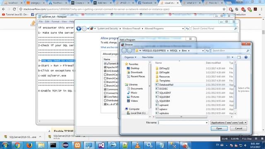Click the Control Panel back arrow button
The image size is (265, 149).
pos(79,29)
